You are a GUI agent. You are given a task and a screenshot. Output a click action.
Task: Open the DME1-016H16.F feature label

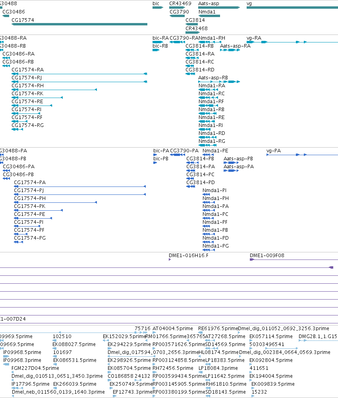(189, 256)
